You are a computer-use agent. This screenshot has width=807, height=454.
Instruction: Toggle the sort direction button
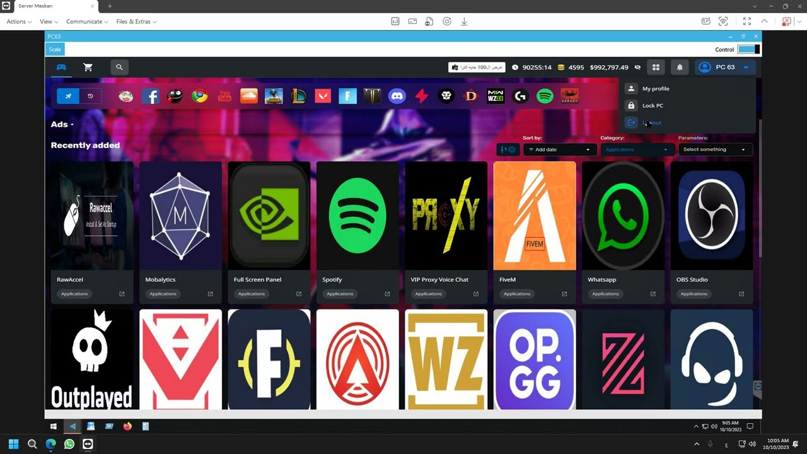[508, 149]
